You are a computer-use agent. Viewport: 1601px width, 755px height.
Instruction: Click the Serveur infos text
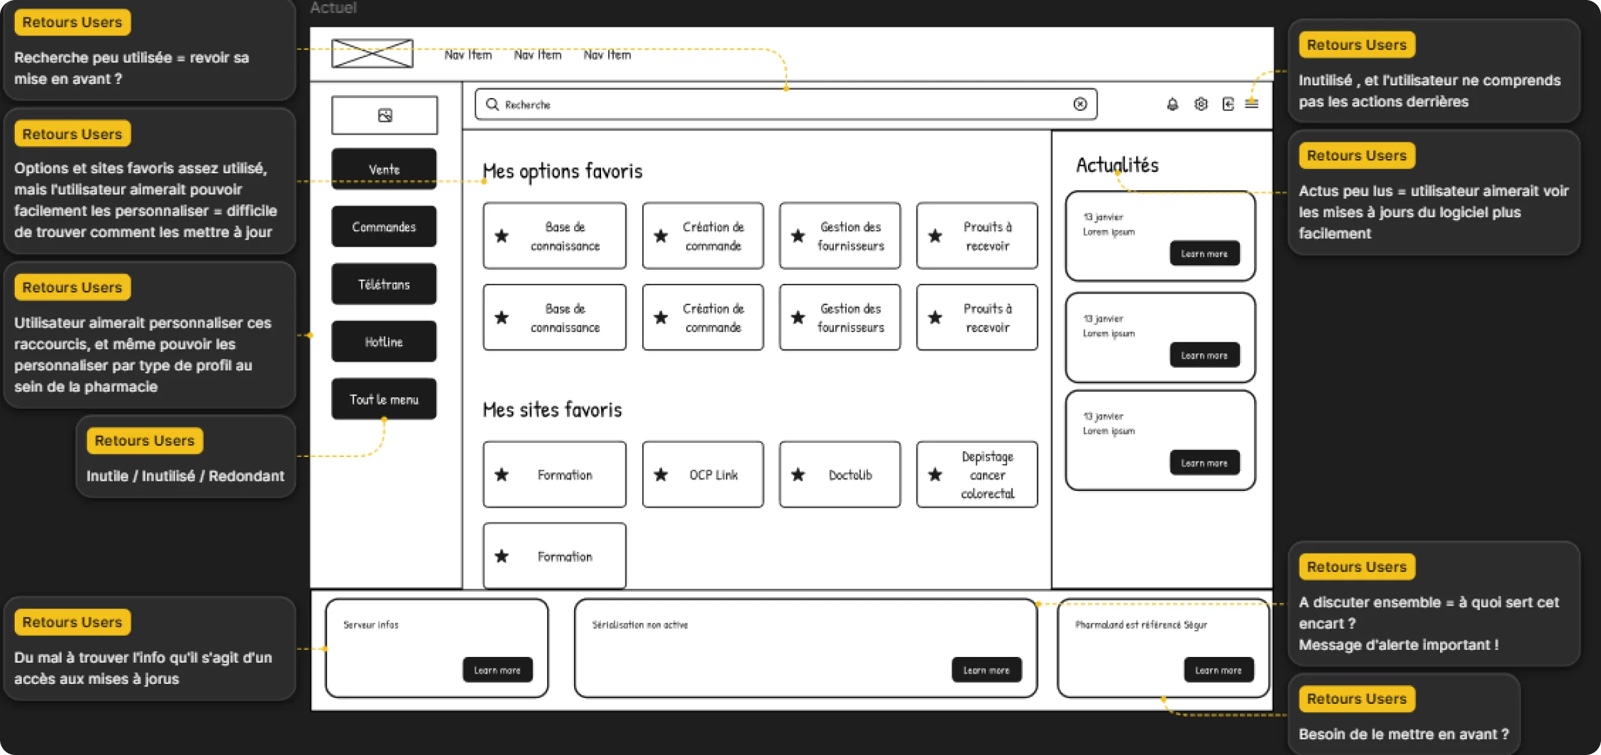(371, 624)
